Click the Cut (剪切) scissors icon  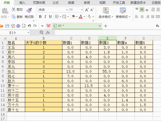[14, 10]
